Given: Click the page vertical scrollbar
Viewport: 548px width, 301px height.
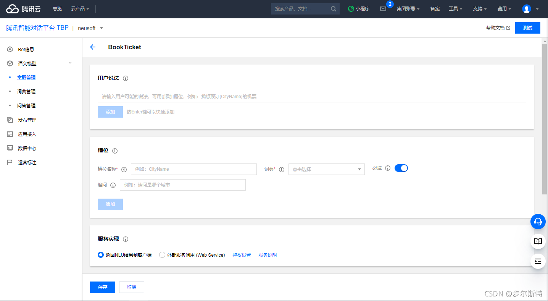Looking at the screenshot, I should point(545,118).
